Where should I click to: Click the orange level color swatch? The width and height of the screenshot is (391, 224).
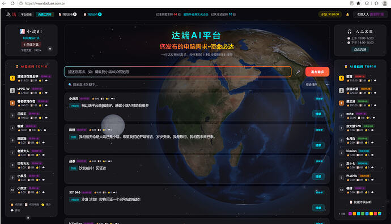pyautogui.click(x=354, y=214)
